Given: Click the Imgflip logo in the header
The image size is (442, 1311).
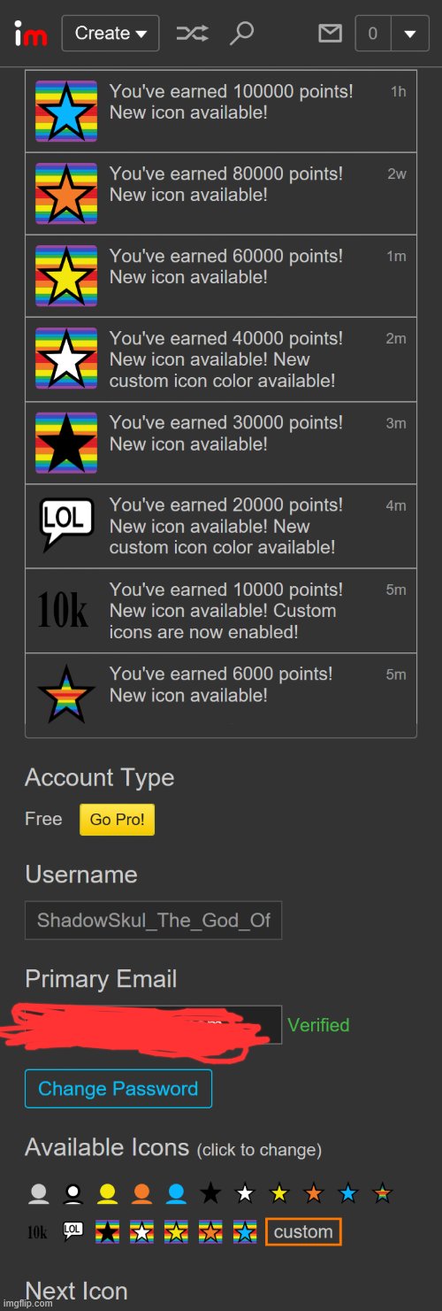Looking at the screenshot, I should pyautogui.click(x=30, y=34).
